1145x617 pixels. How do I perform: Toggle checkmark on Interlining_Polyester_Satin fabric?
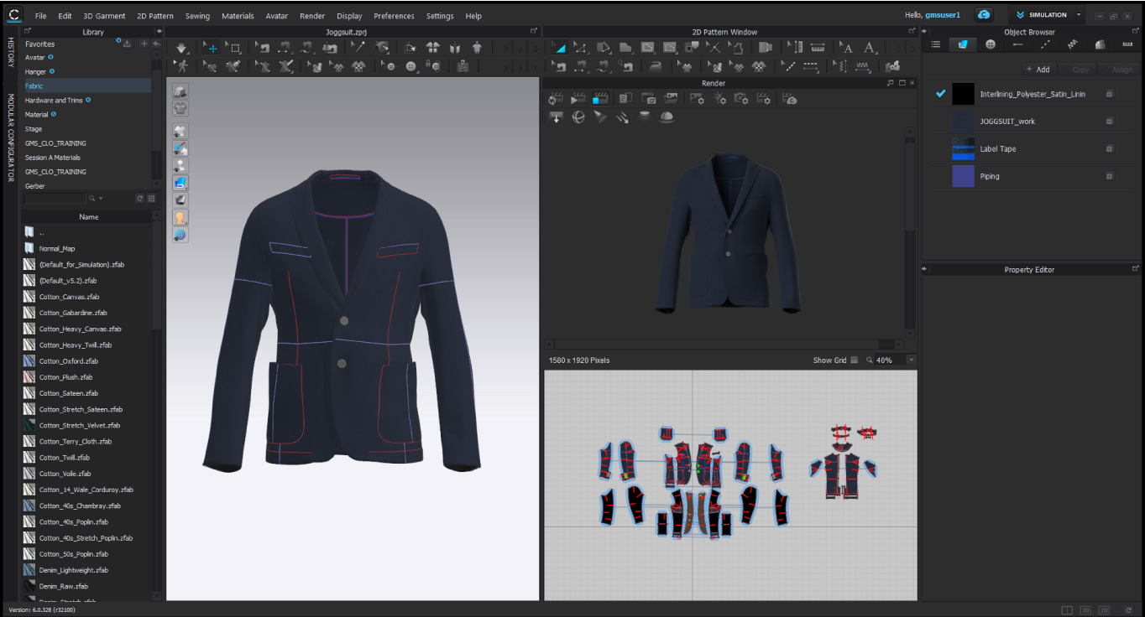940,94
